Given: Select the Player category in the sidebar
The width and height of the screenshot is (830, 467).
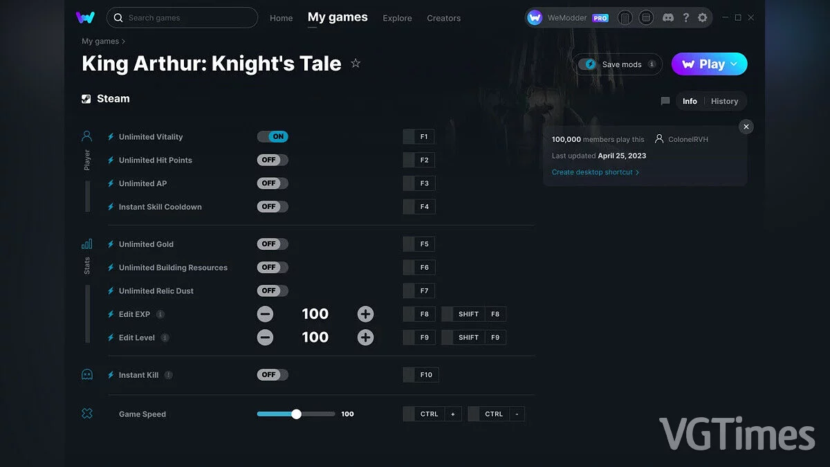Looking at the screenshot, I should 86,136.
